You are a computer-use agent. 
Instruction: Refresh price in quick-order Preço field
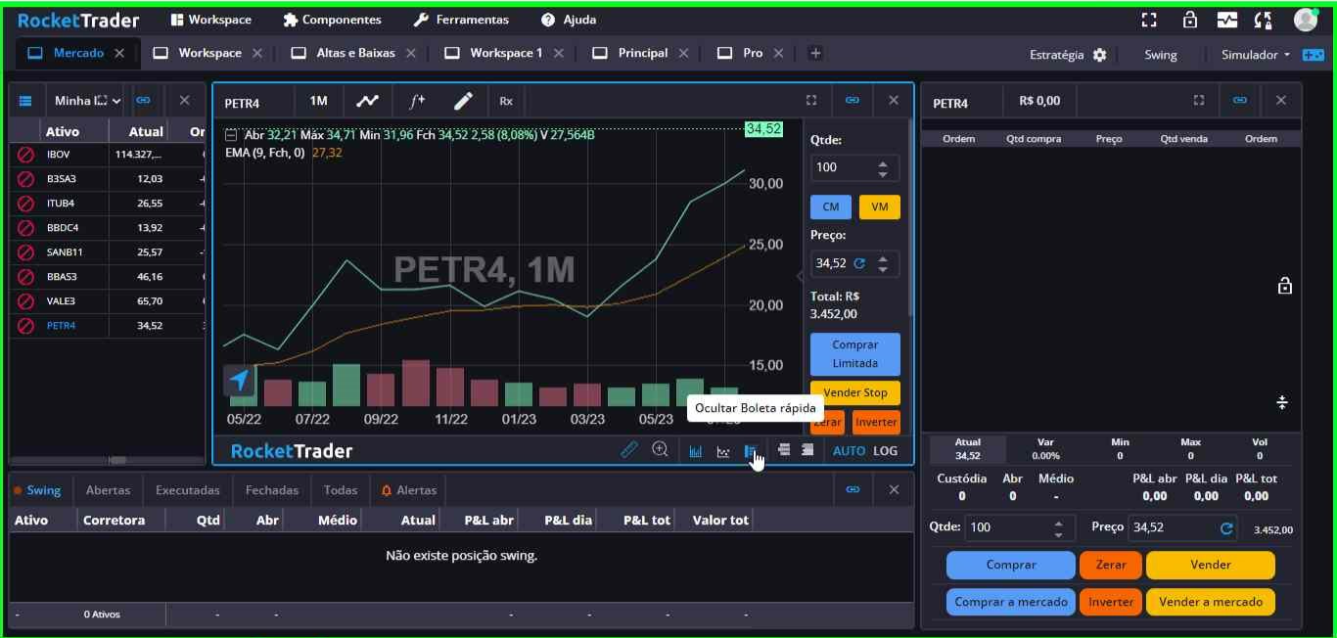point(859,263)
